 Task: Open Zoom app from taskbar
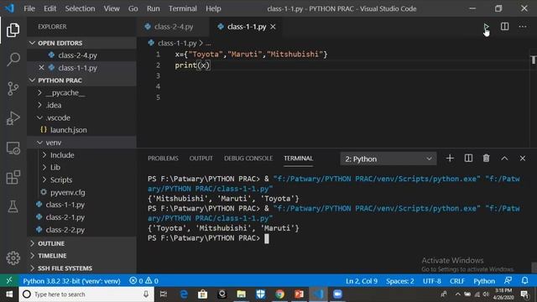337,294
